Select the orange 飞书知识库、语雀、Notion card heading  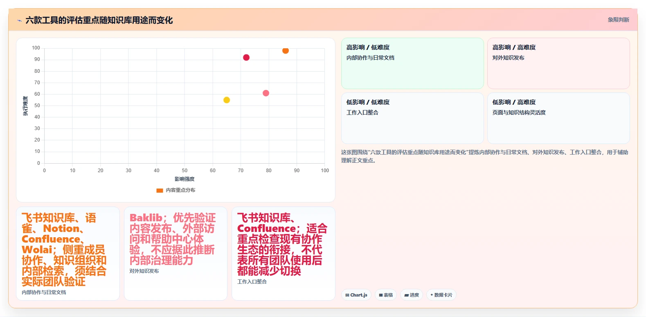(64, 250)
